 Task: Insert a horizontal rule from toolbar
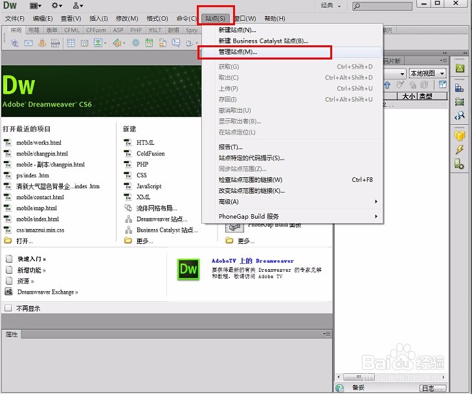coord(56,43)
